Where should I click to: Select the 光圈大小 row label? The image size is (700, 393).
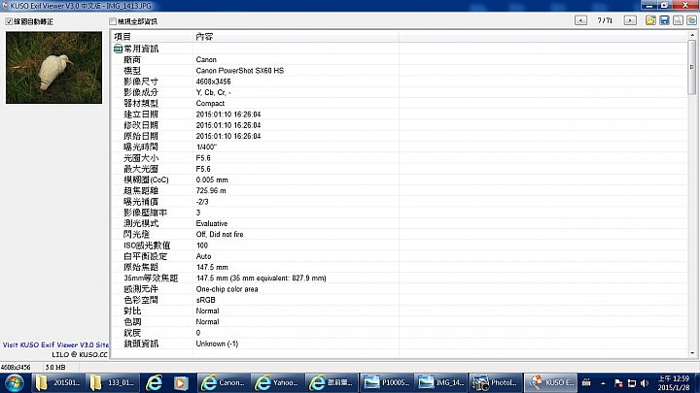pos(141,158)
